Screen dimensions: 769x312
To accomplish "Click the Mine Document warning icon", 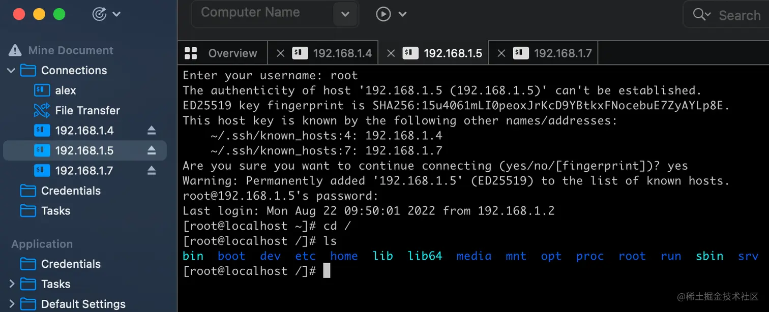I will click(15, 50).
